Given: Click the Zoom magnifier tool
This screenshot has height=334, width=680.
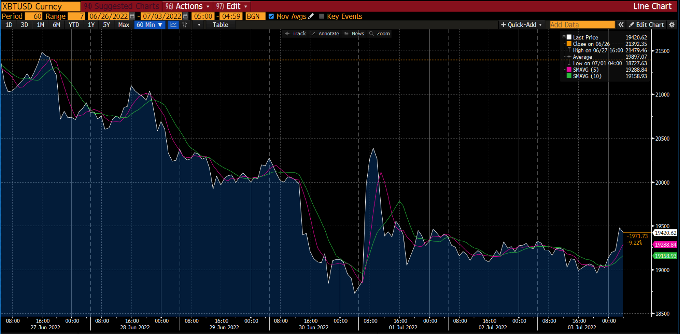Looking at the screenshot, I should pyautogui.click(x=379, y=34).
